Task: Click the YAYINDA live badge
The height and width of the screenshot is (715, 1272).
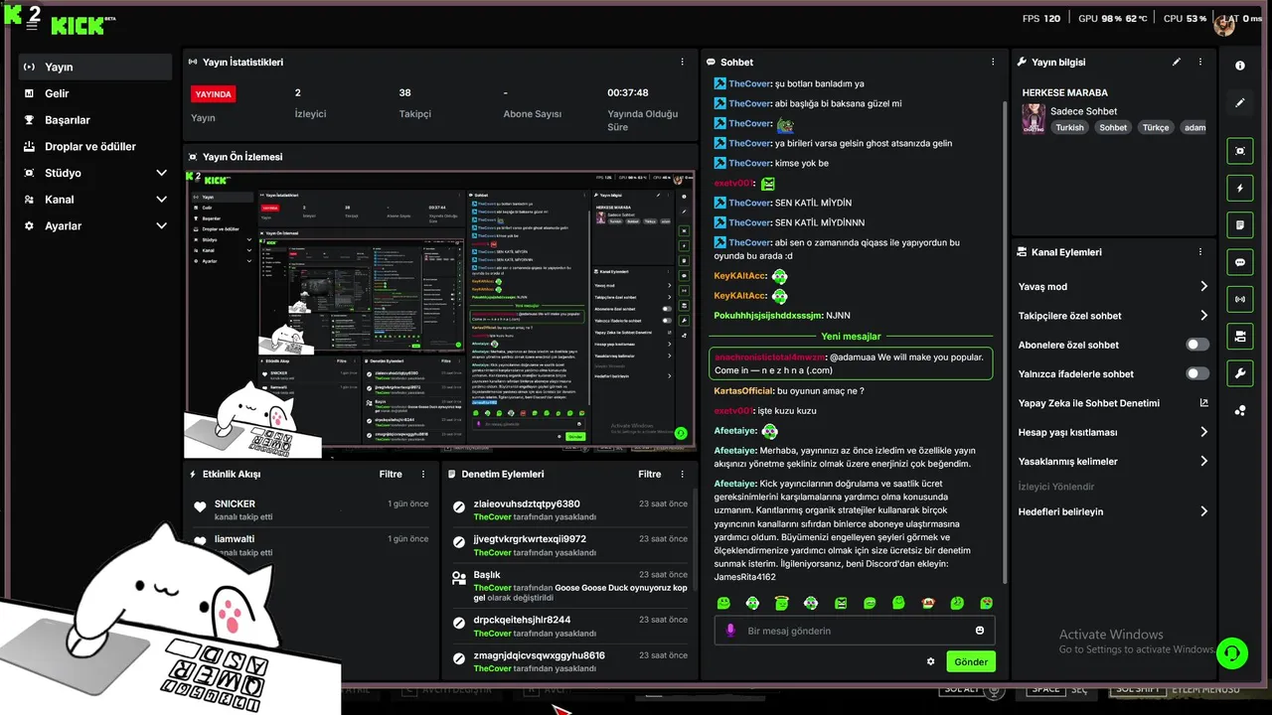Action: [x=214, y=94]
